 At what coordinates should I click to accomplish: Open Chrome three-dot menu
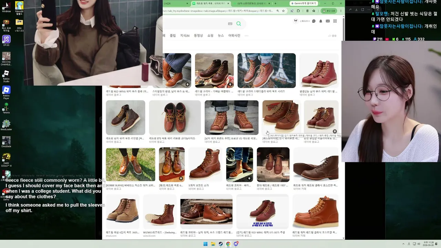coord(341,11)
